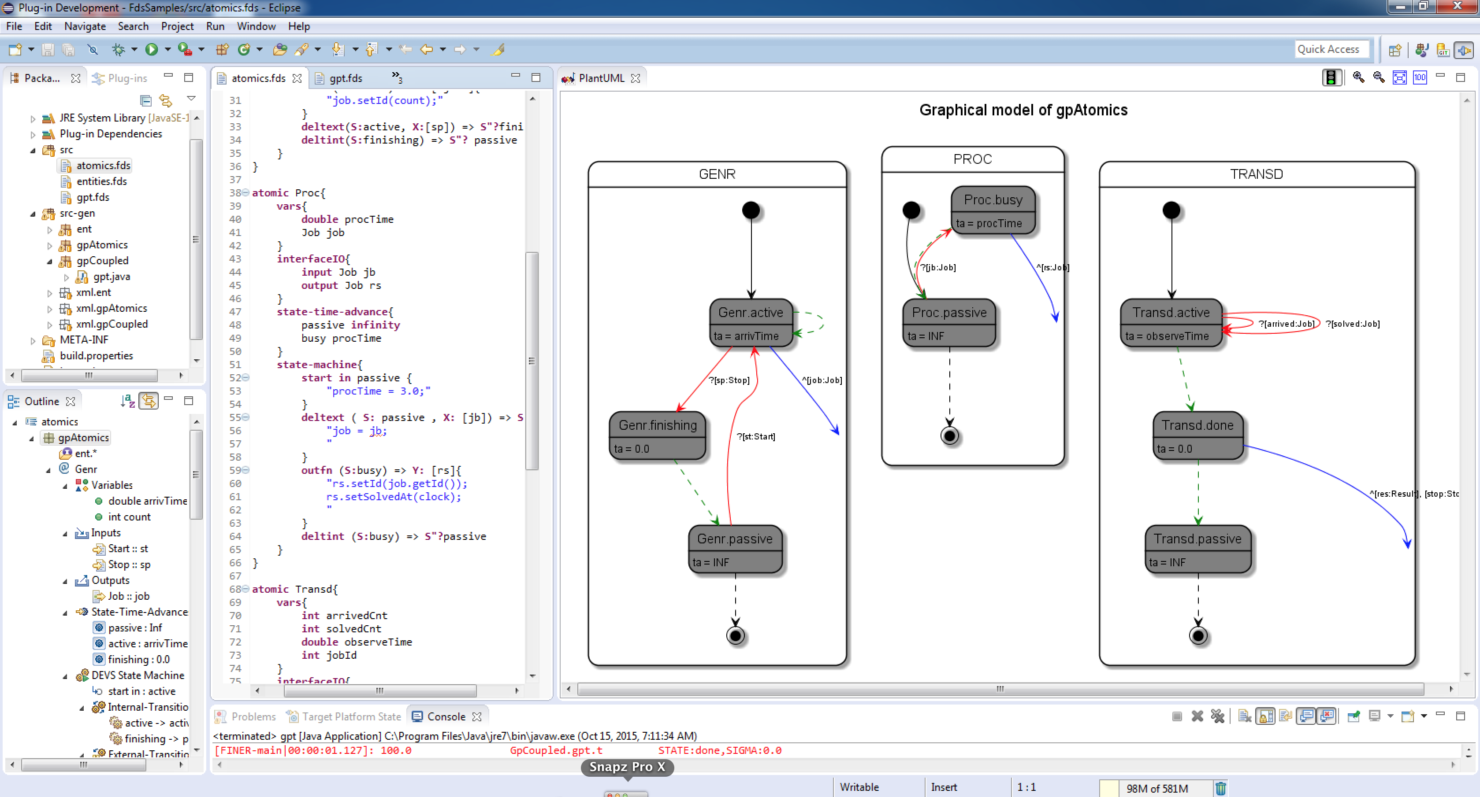The height and width of the screenshot is (797, 1480).
Task: Click the Open Type folder icon
Action: point(280,50)
